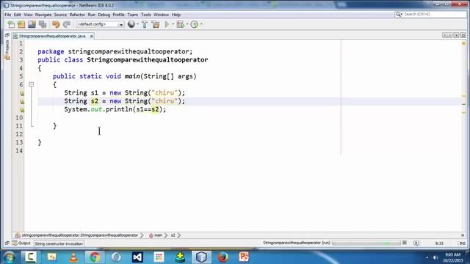
Task: Expand the Debug Project dropdown arrow
Action: point(187,24)
